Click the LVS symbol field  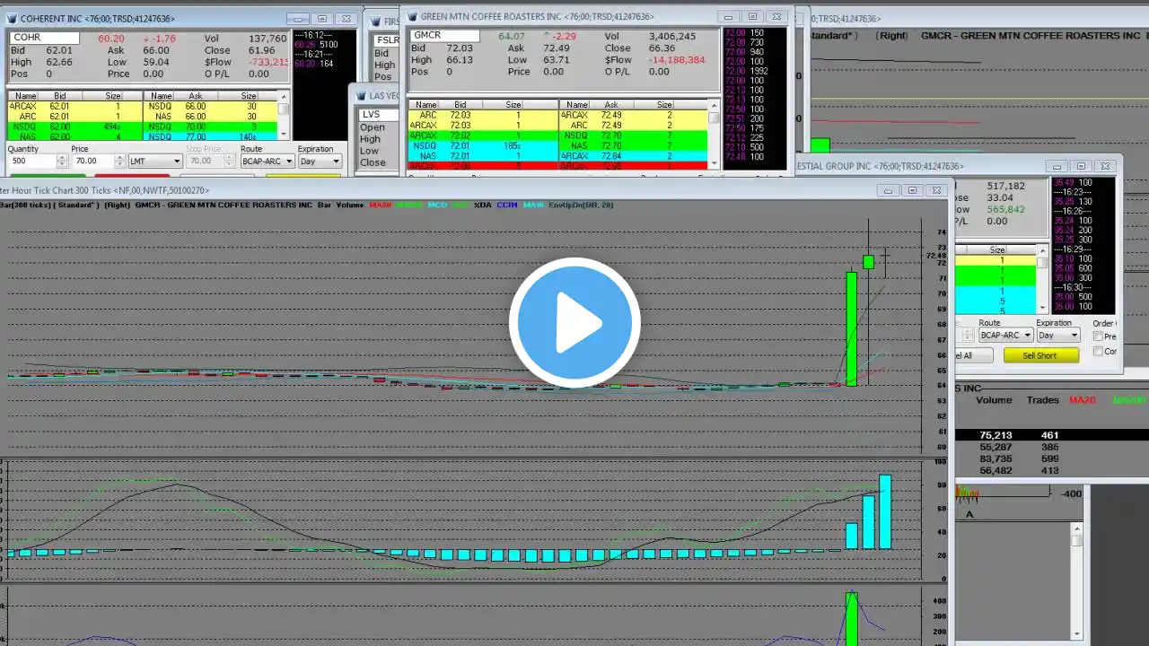[x=379, y=115]
